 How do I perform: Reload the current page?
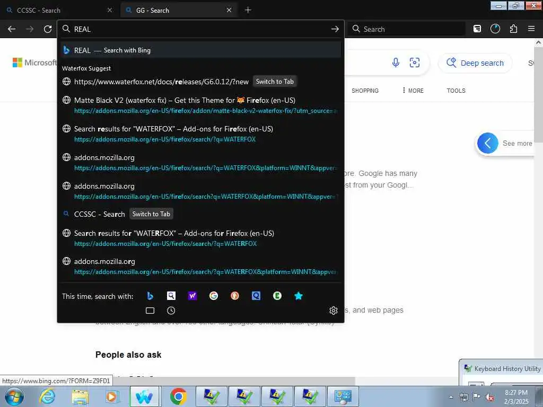pyautogui.click(x=48, y=29)
